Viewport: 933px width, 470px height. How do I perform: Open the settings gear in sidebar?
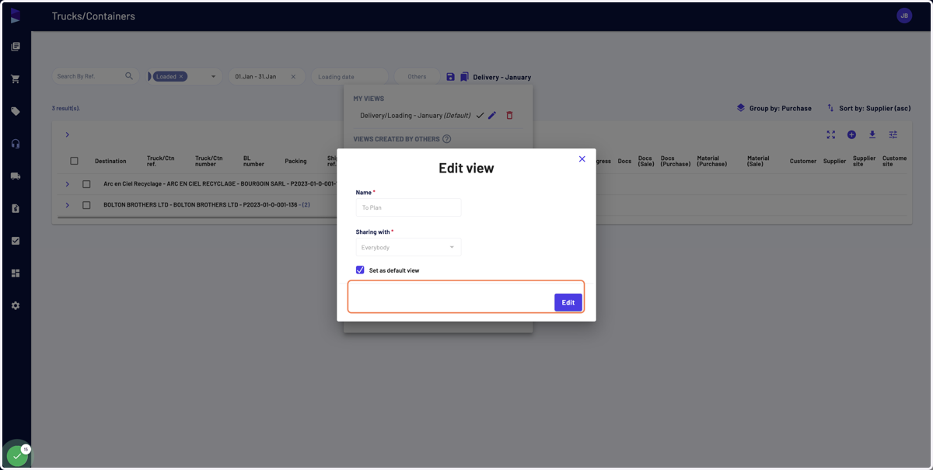coord(16,305)
